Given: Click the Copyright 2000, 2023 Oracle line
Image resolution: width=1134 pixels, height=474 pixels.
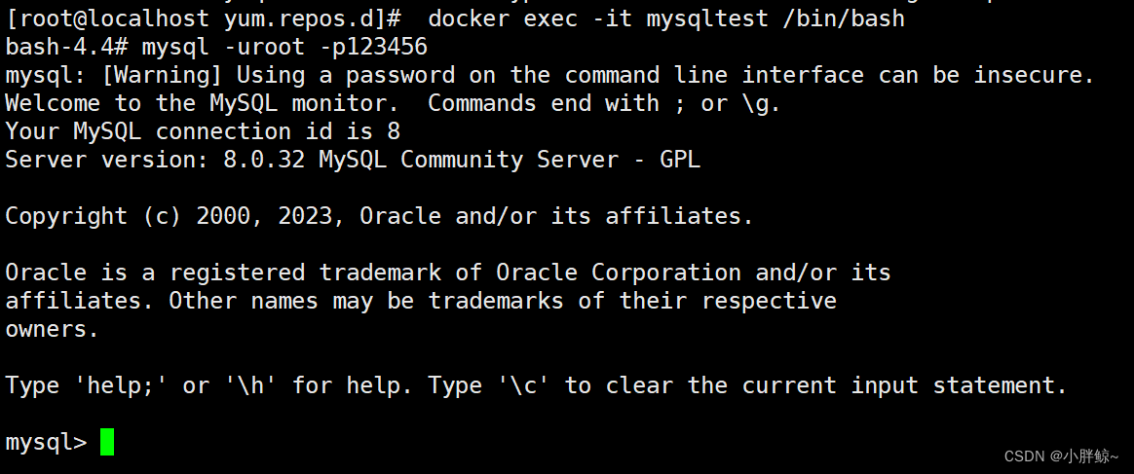Looking at the screenshot, I should pyautogui.click(x=380, y=216).
